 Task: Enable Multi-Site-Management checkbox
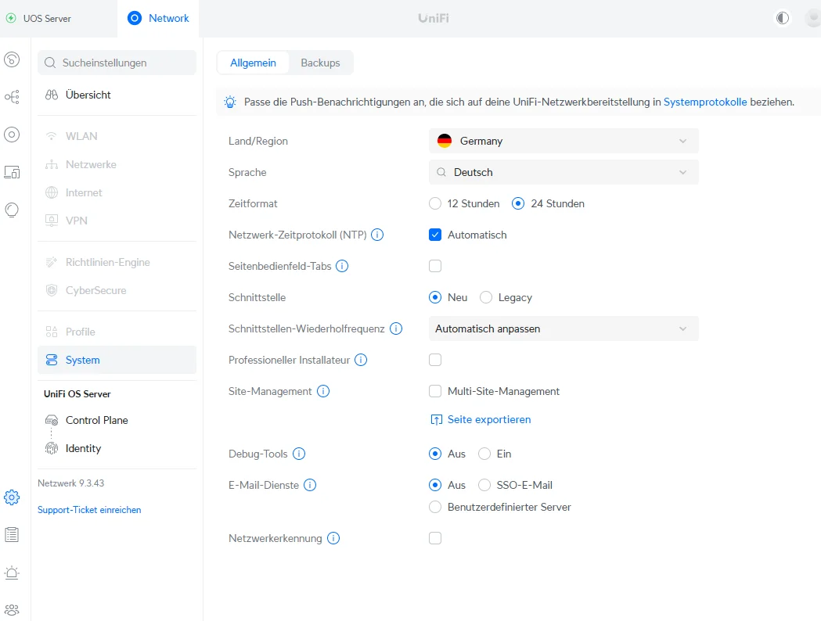pos(435,391)
